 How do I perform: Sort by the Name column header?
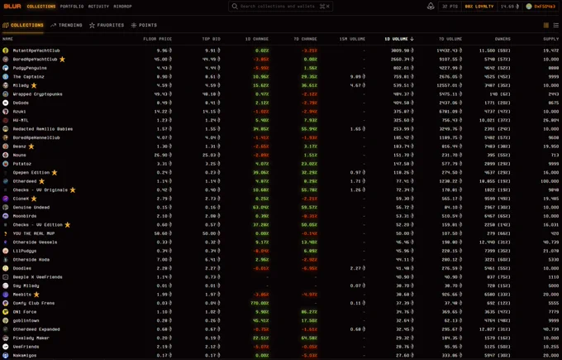[x=7, y=39]
